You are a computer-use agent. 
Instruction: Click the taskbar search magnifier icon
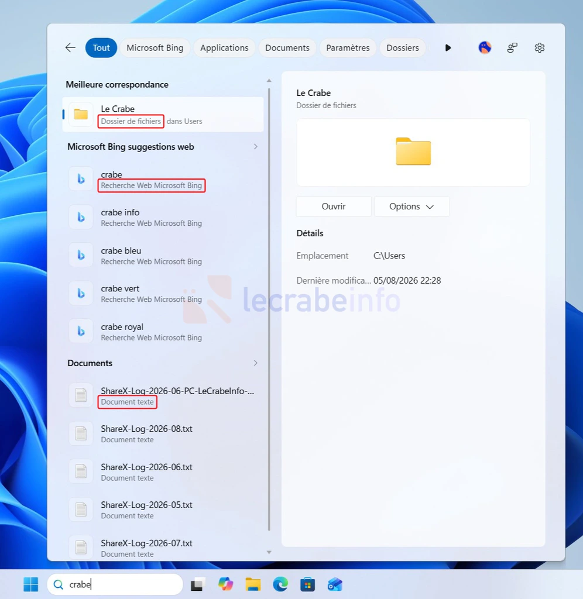point(58,584)
